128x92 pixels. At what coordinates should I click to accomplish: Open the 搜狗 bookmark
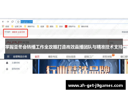(50, 26)
